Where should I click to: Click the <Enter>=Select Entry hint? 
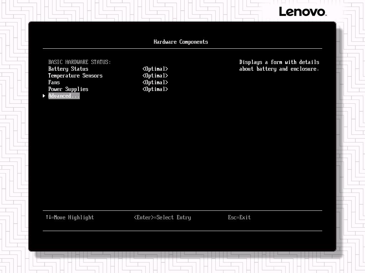pos(162,218)
